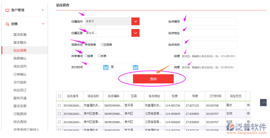This screenshot has width=270, height=138.
Task: Click the 销售 magnifier icon in sidebar
Action: coord(7,24)
